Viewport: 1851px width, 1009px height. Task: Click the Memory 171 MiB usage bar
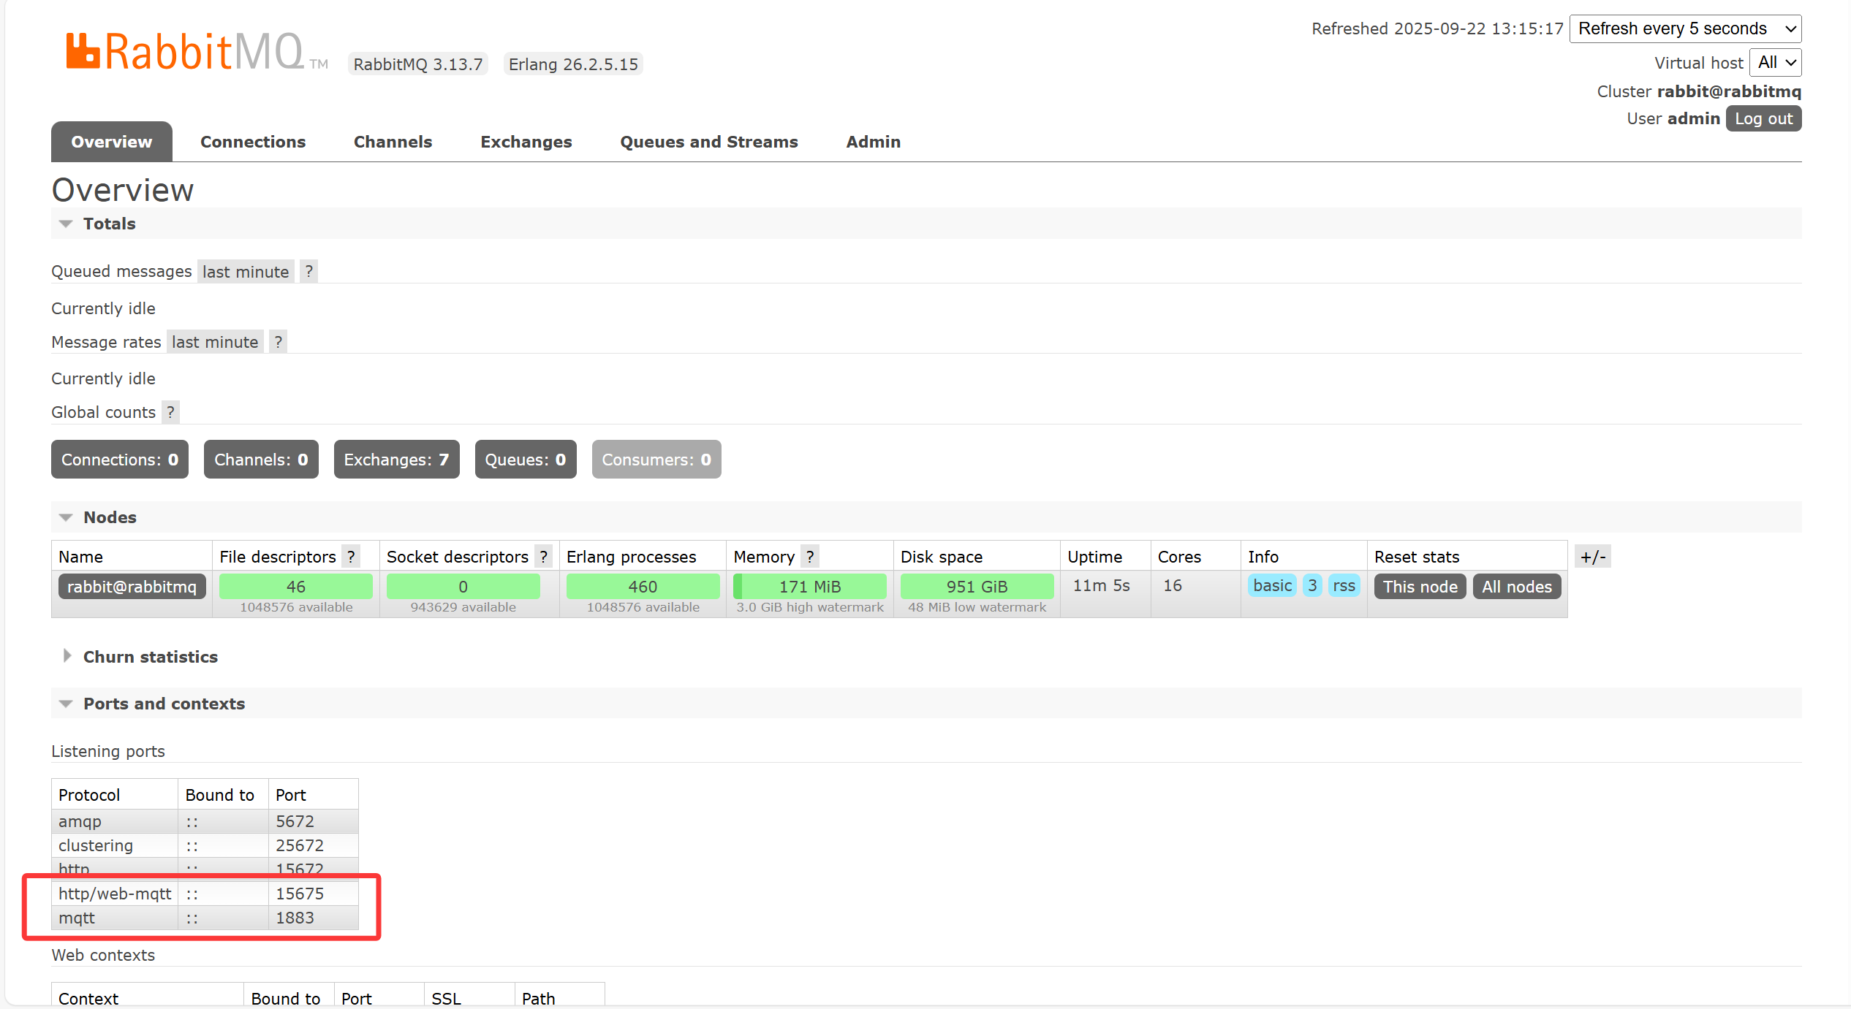pos(810,587)
